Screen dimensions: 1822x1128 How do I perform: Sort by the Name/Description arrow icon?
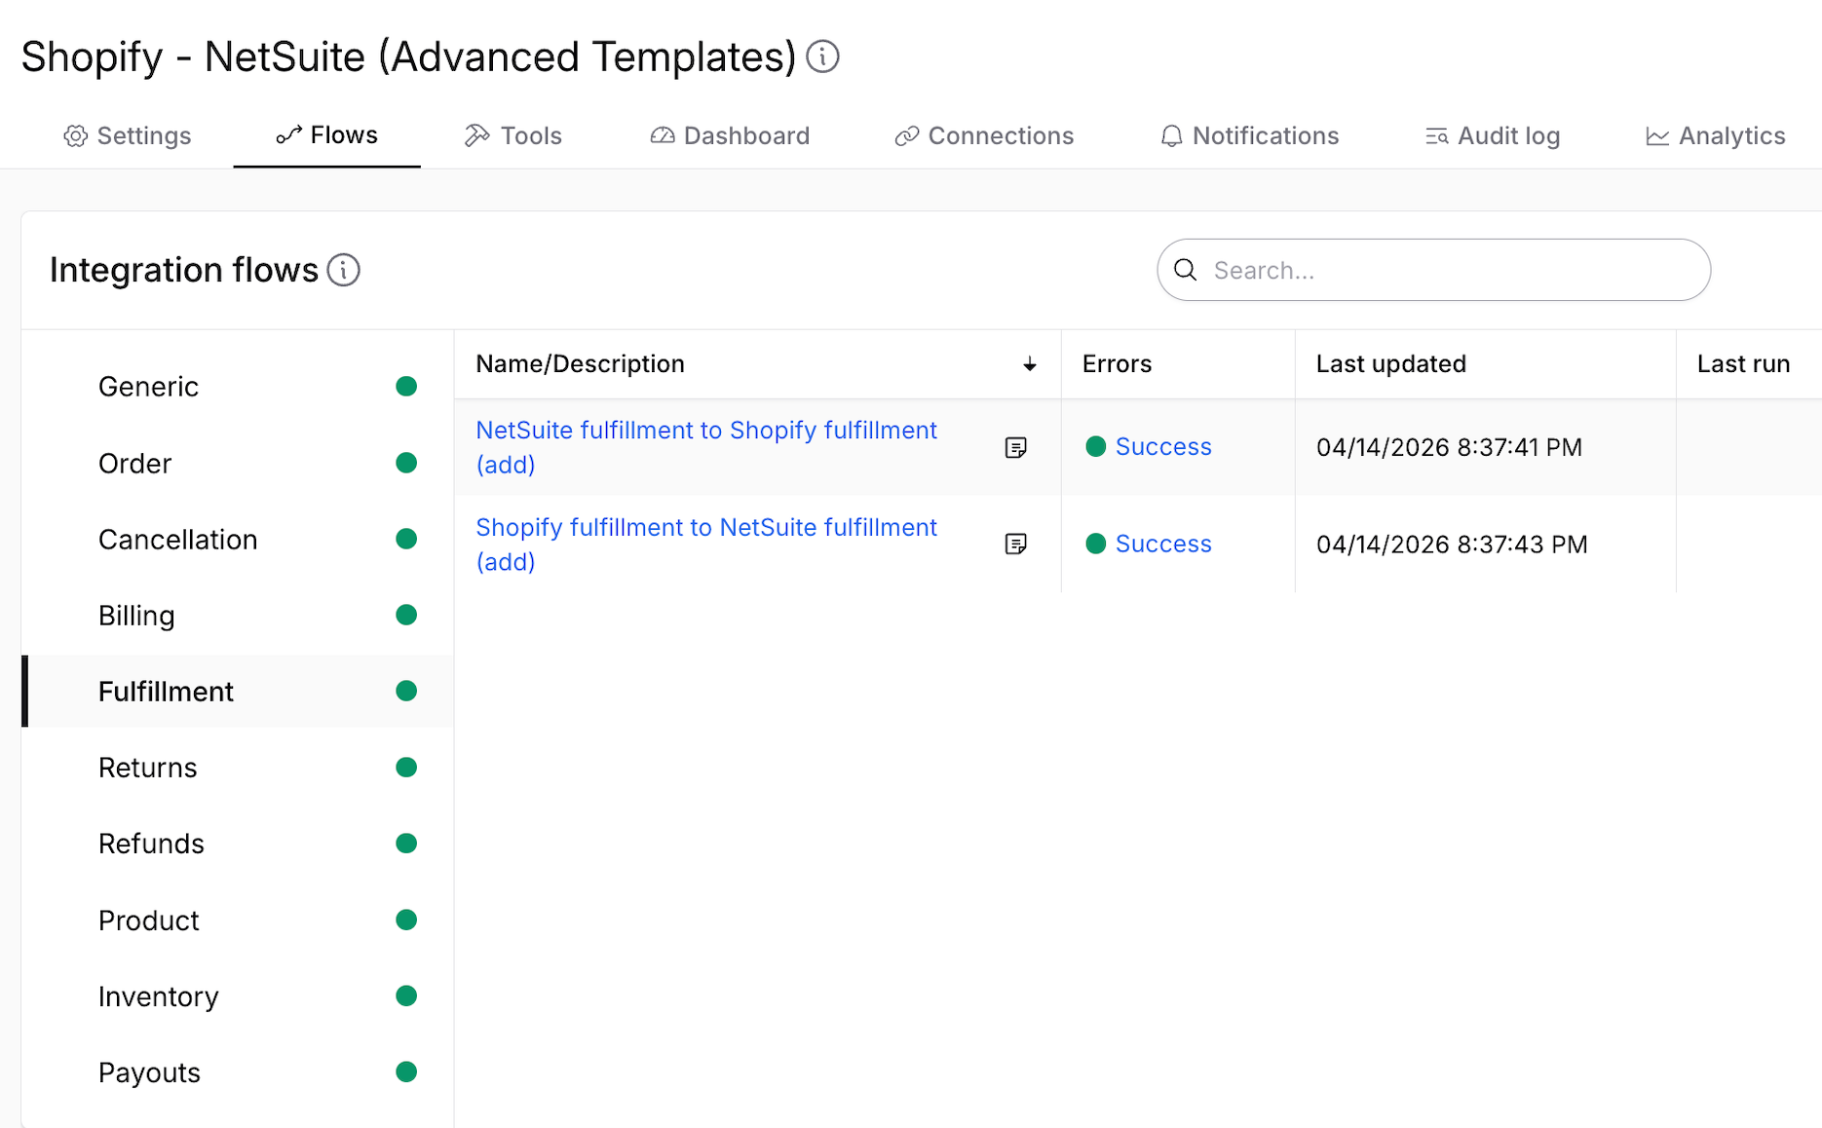coord(1029,364)
